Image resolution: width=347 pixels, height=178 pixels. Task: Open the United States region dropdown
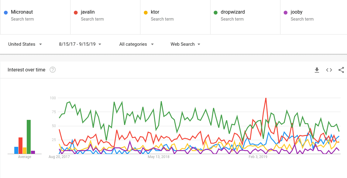pyautogui.click(x=25, y=44)
